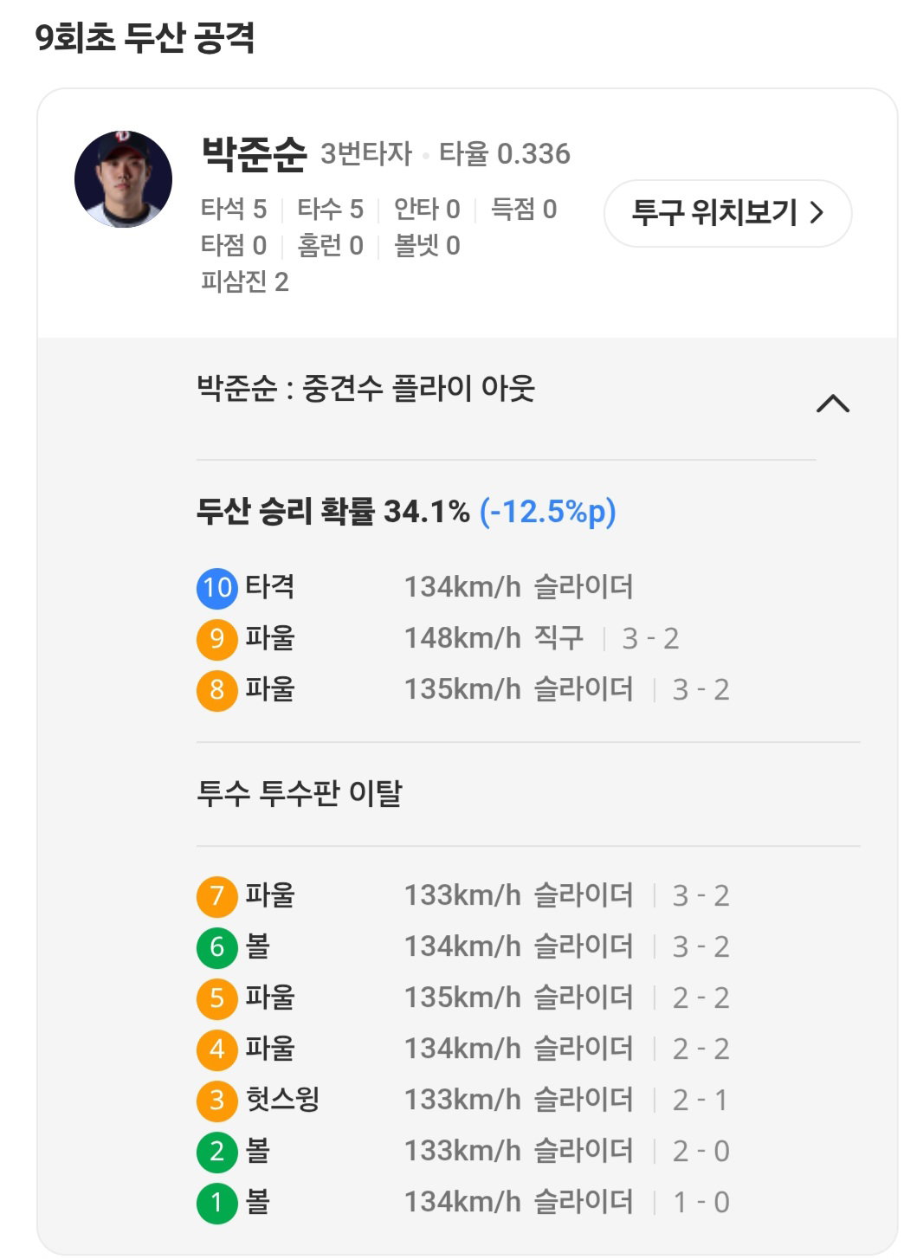The image size is (917, 1259).
Task: Click the 박준순 : 중견수 플라이 아웃 header
Action: [366, 388]
